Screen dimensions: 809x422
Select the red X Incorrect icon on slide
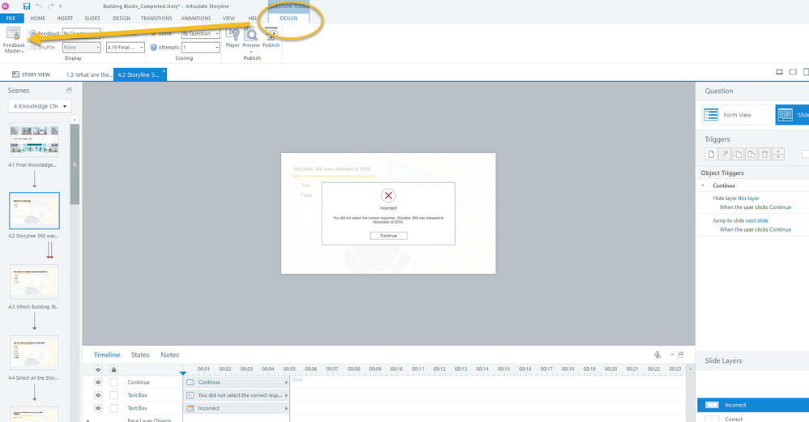[389, 195]
